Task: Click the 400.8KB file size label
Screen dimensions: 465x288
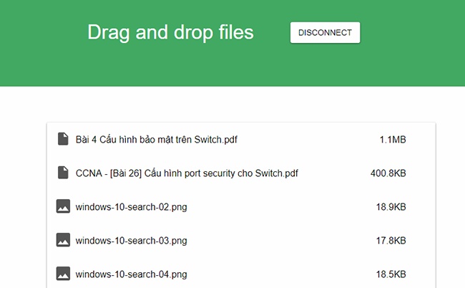Action: [x=388, y=173]
